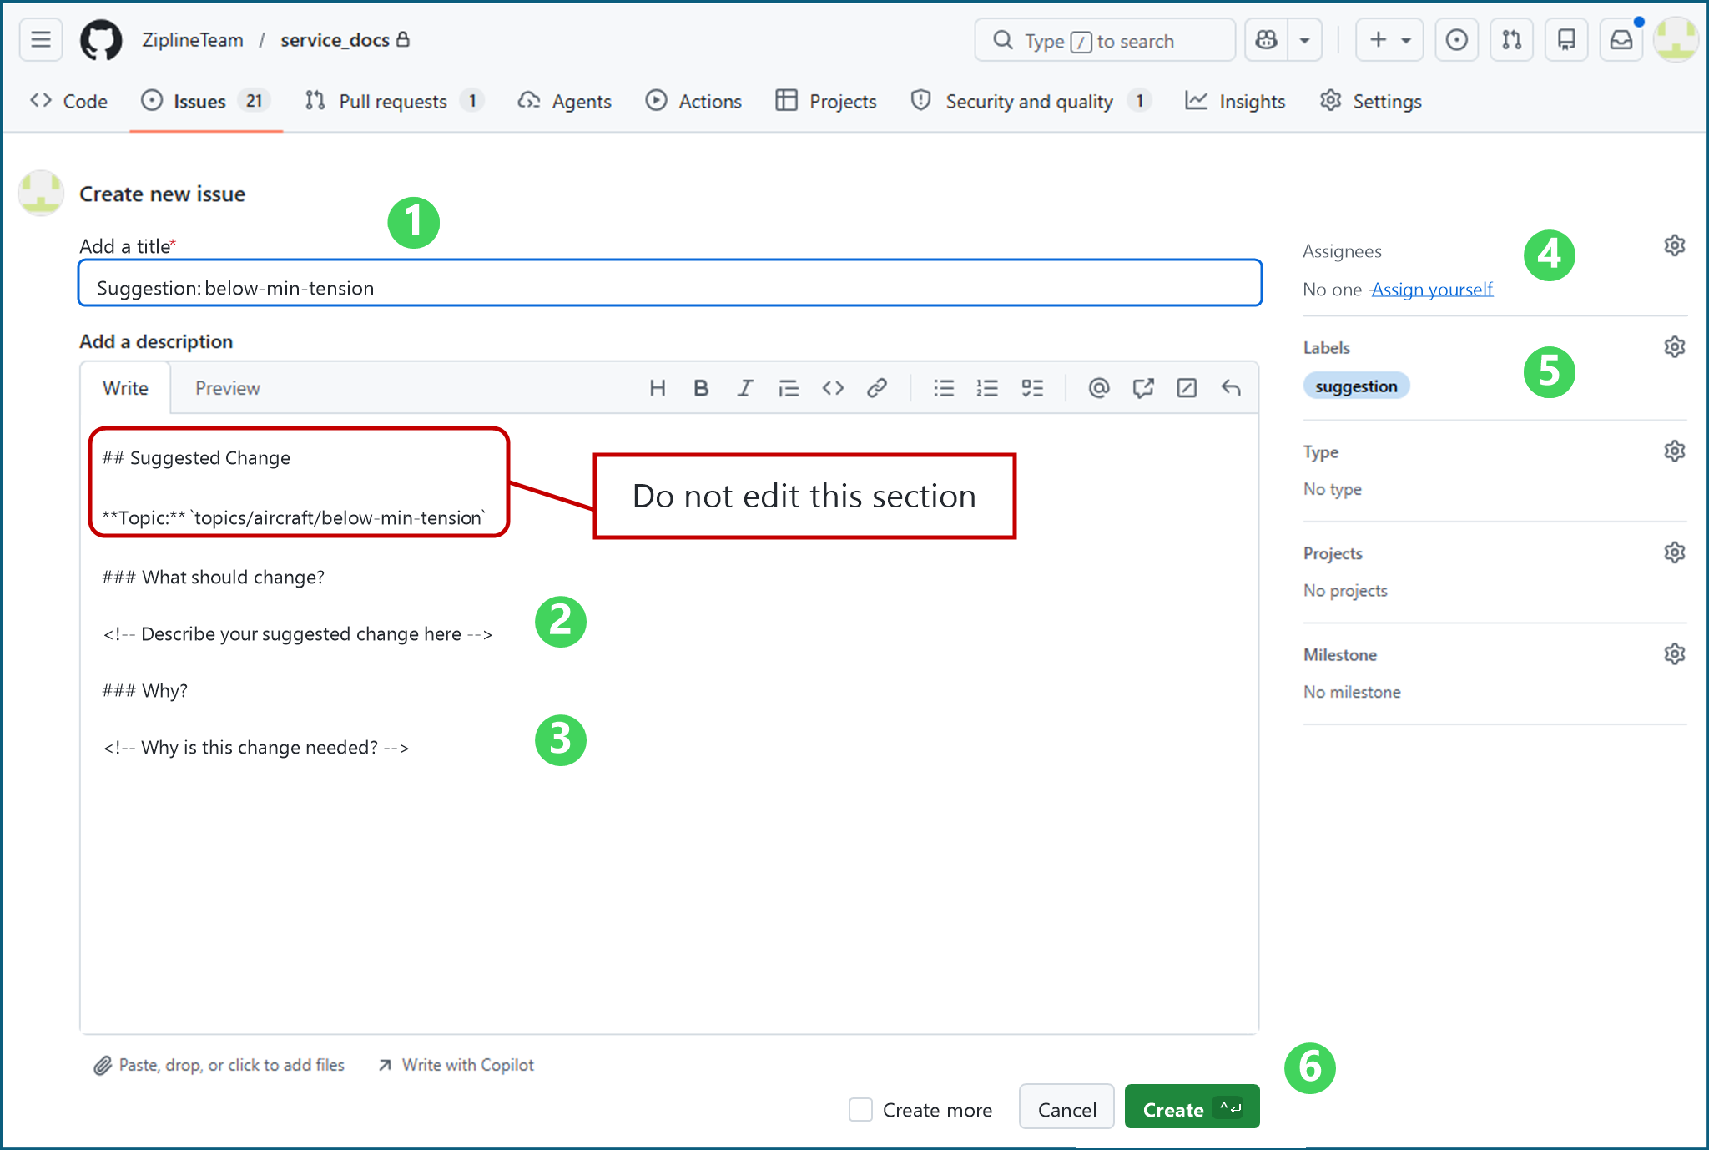Open the user profile avatar menu

click(1676, 40)
